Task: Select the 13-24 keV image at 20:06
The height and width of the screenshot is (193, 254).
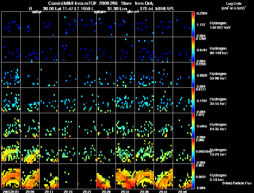Action: pyautogui.click(x=30, y=151)
